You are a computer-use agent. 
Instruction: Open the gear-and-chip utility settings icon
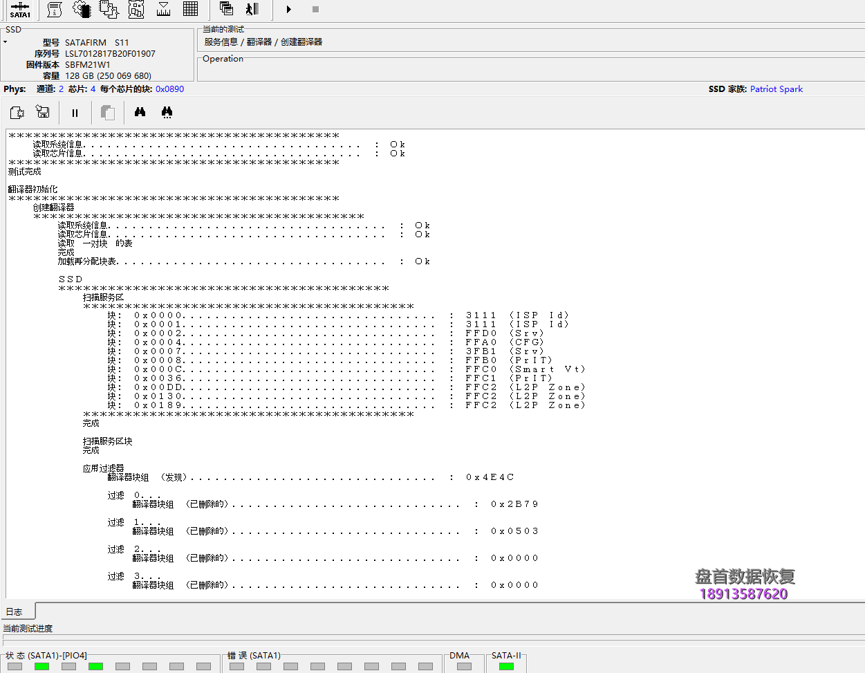[x=82, y=10]
